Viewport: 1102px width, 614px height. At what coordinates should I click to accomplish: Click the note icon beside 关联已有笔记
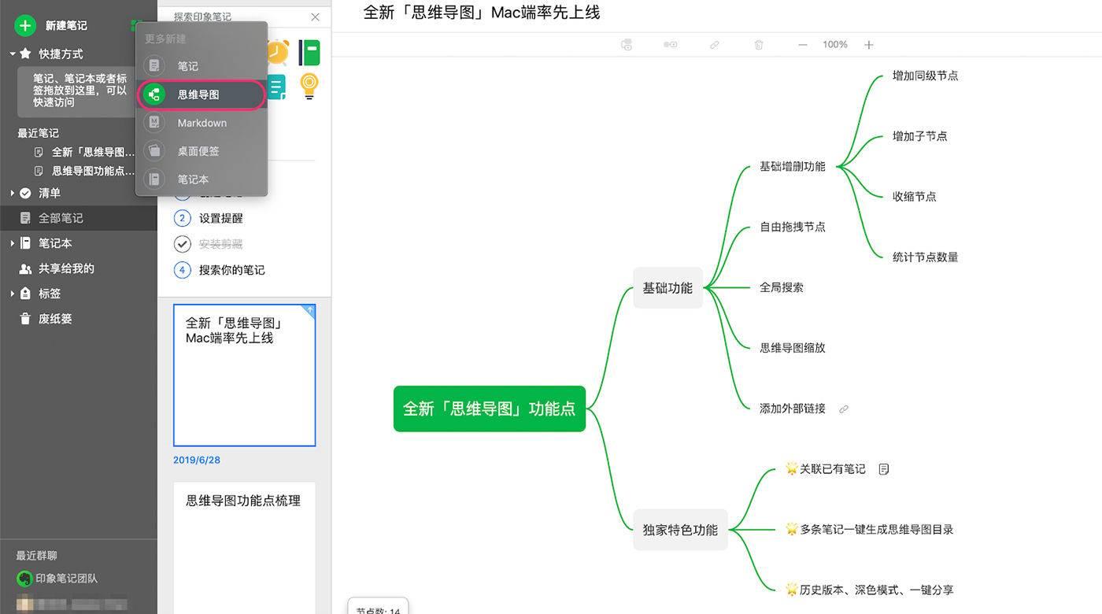click(x=884, y=469)
